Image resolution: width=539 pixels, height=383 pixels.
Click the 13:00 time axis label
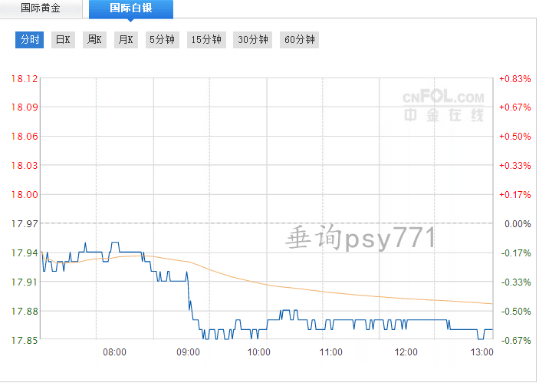click(x=482, y=352)
